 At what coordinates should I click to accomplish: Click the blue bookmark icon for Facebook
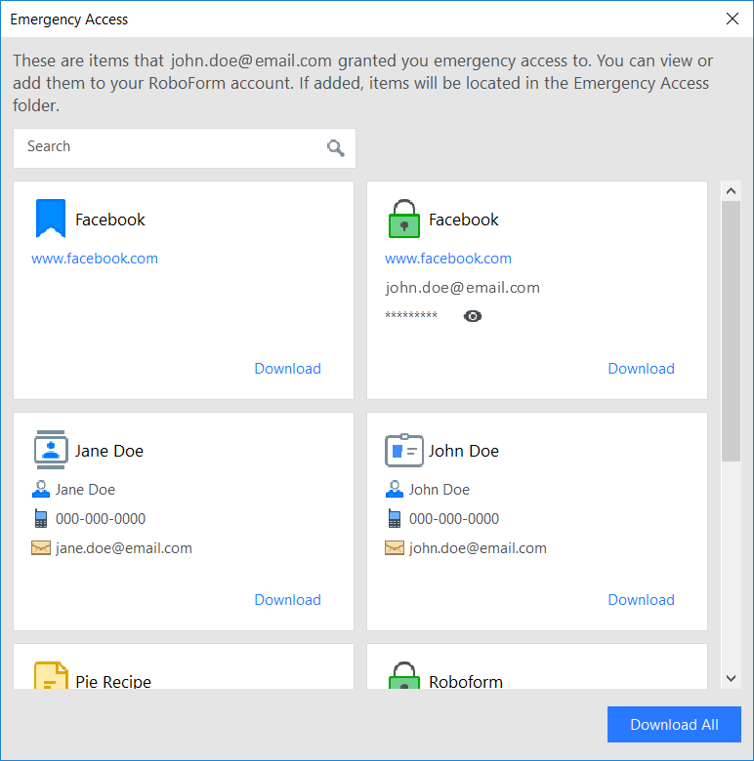click(x=51, y=219)
